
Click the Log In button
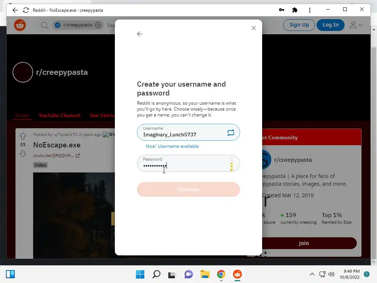(330, 25)
